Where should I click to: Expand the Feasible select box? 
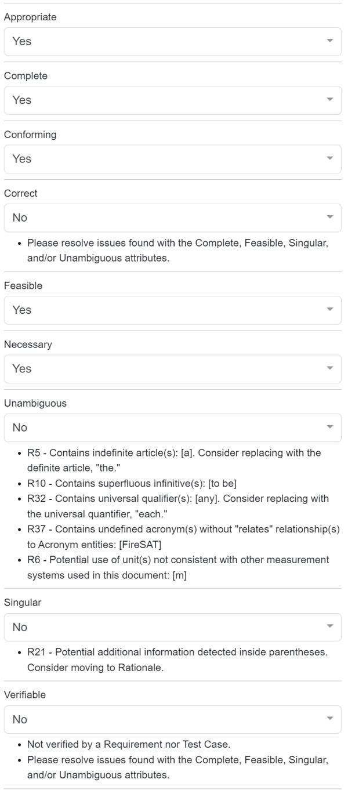tap(162, 310)
